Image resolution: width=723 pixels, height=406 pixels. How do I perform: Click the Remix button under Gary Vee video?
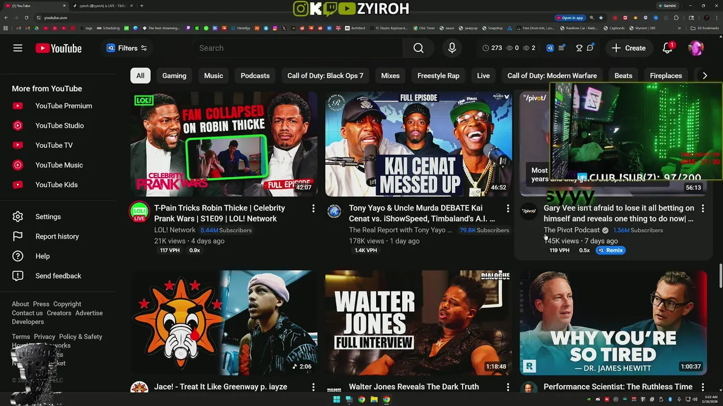coord(611,250)
